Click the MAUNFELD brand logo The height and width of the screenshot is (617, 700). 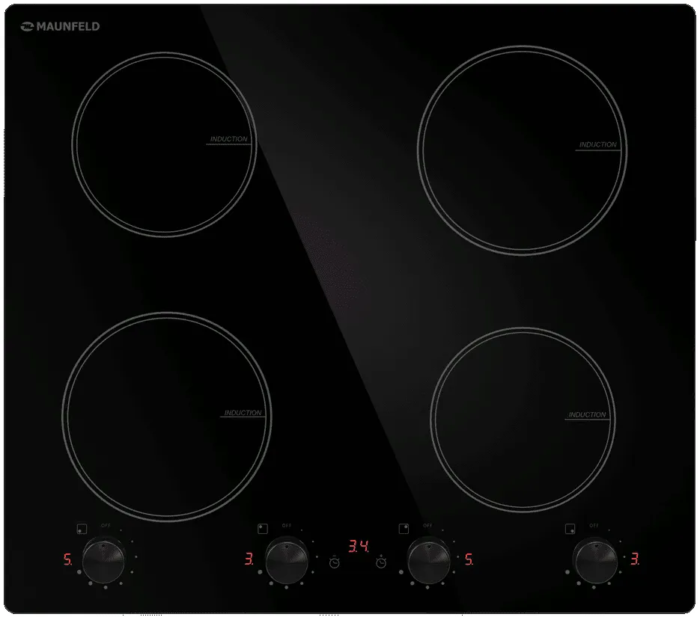[x=60, y=27]
